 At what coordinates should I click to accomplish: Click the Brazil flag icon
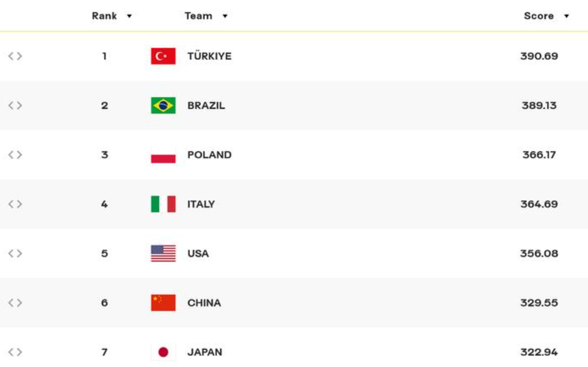click(163, 106)
